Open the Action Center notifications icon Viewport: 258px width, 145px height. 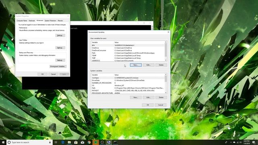point(254,142)
